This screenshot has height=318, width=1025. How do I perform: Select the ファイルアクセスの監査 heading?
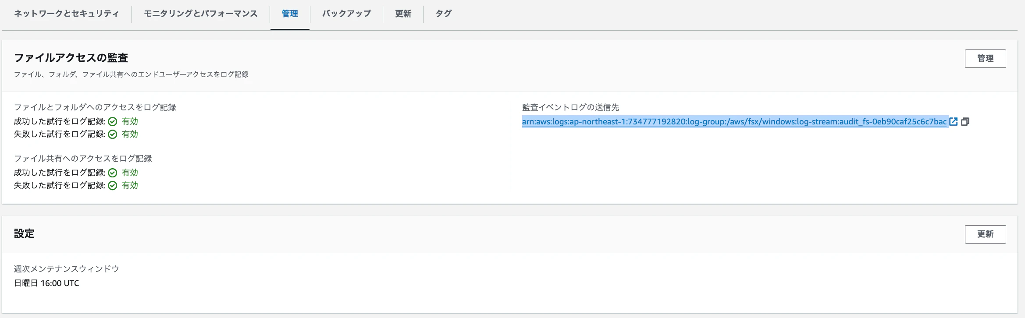71,58
